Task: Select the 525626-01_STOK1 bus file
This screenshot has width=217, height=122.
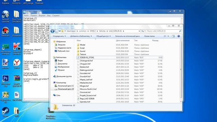Action: 120,57
